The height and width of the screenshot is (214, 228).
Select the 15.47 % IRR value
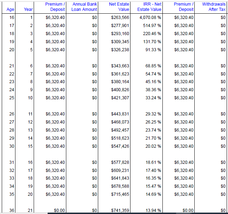coord(153,186)
